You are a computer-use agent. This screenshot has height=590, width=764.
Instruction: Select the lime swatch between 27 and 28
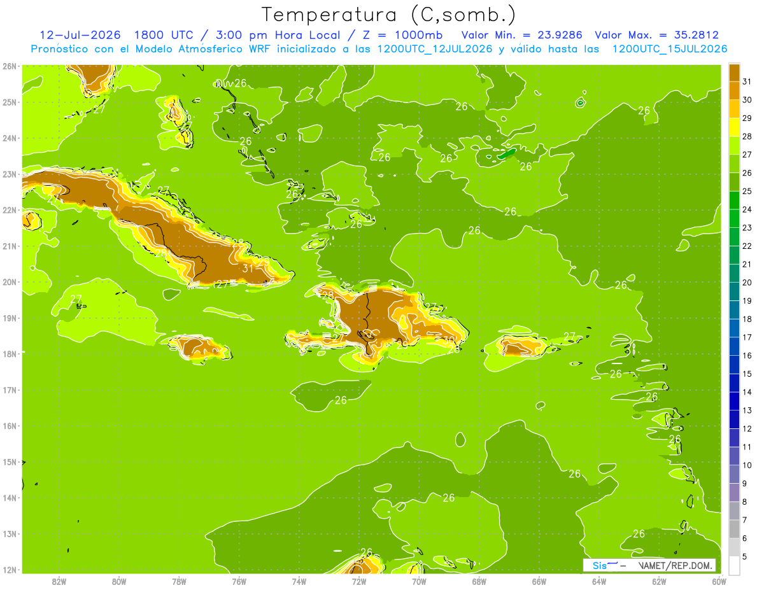click(x=734, y=145)
